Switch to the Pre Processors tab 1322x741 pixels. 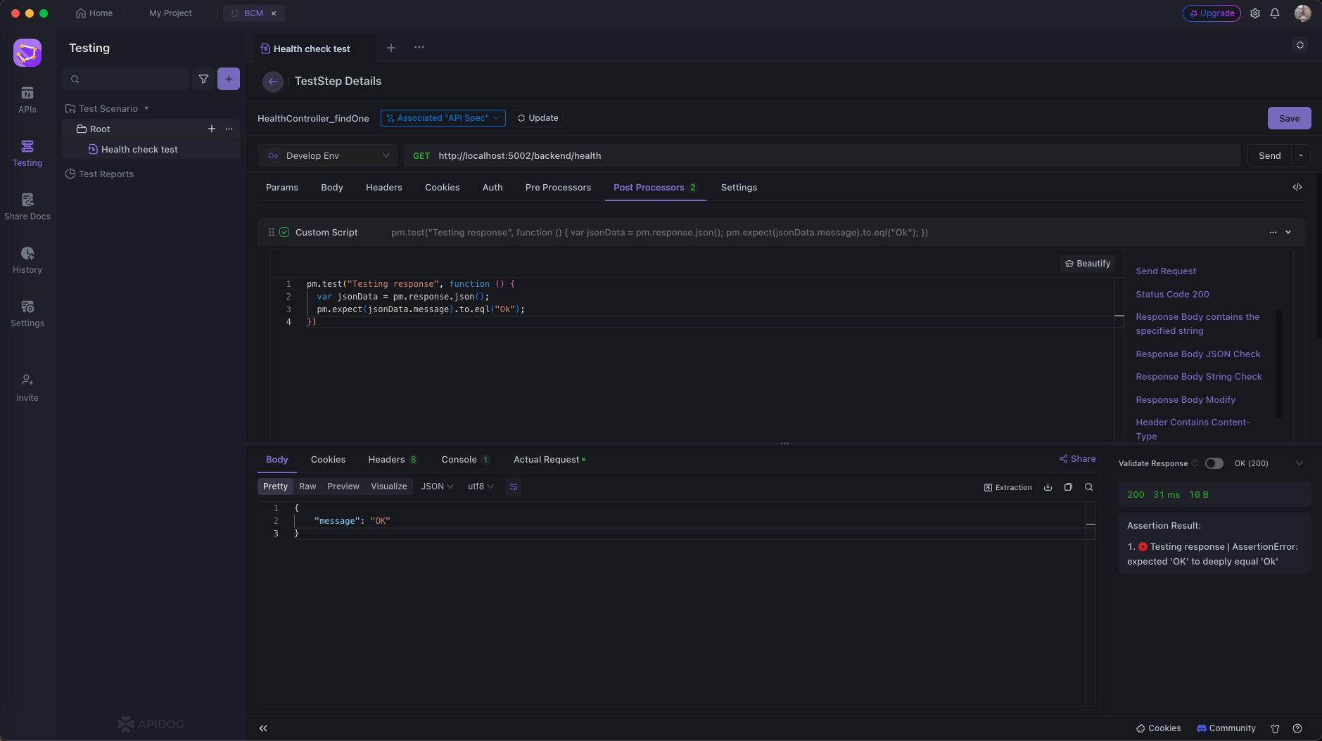pyautogui.click(x=558, y=187)
